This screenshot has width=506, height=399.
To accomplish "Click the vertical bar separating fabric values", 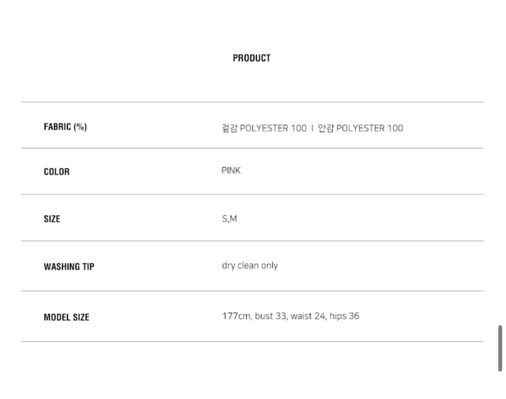I will [x=312, y=128].
